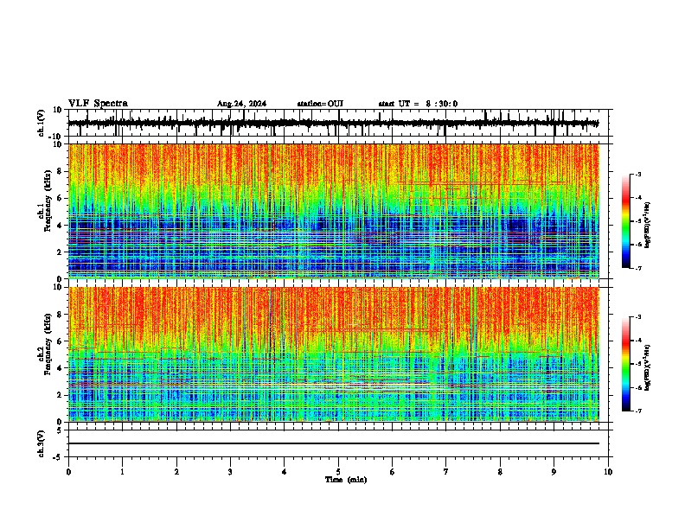The height and width of the screenshot is (529, 685).
Task: Click the ch.1 color scale bar
Action: 626,221
